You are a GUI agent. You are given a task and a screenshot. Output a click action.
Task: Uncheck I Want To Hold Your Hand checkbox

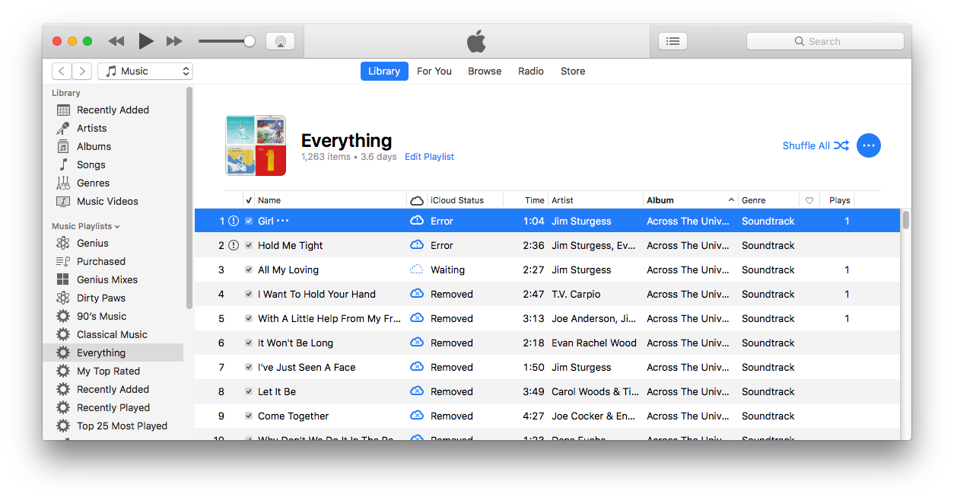click(249, 294)
